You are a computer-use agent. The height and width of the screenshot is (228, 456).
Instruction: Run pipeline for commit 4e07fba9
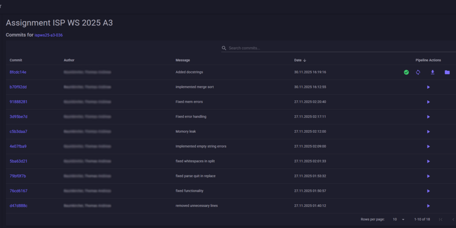pyautogui.click(x=428, y=146)
